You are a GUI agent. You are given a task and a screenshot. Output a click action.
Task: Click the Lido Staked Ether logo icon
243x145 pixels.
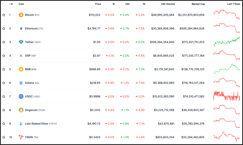(21, 124)
